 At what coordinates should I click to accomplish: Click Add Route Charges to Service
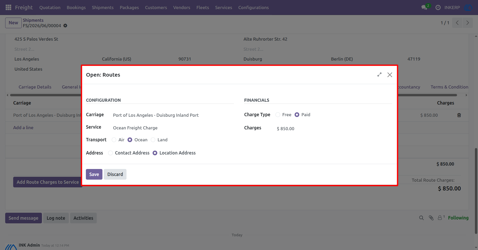(48, 182)
